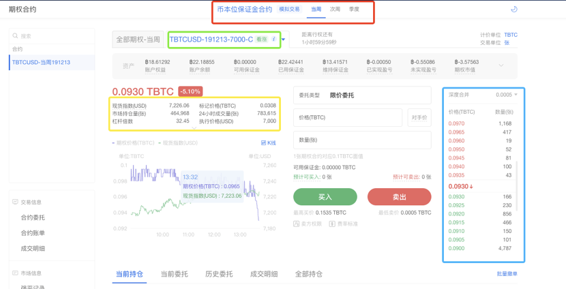
Task: Click bid price 0.0910 row
Action: pyautogui.click(x=480, y=231)
